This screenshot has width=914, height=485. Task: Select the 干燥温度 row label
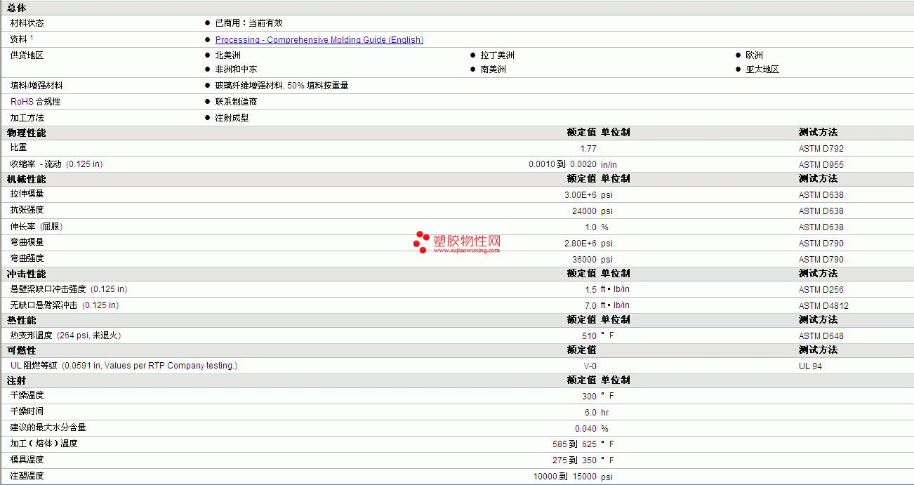[x=27, y=395]
